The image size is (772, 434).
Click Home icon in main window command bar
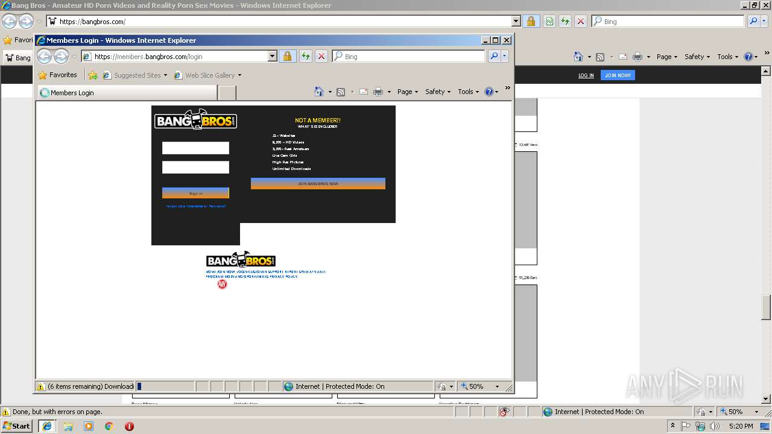click(578, 57)
